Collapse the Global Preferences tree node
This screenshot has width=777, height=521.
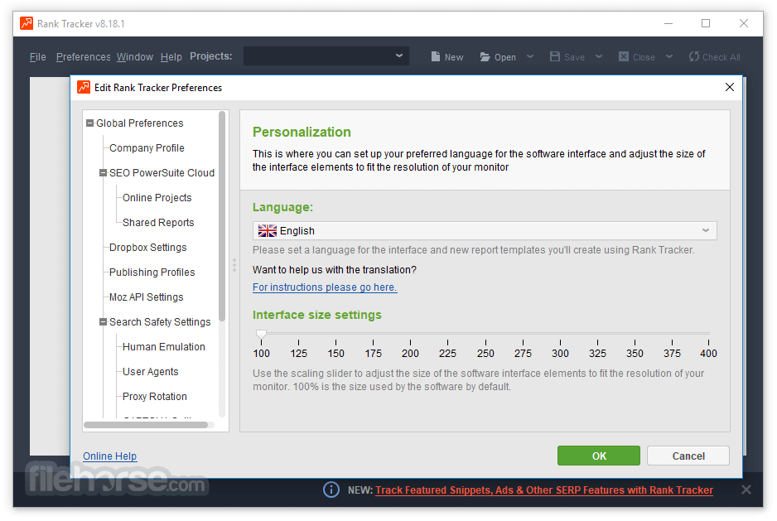[89, 123]
